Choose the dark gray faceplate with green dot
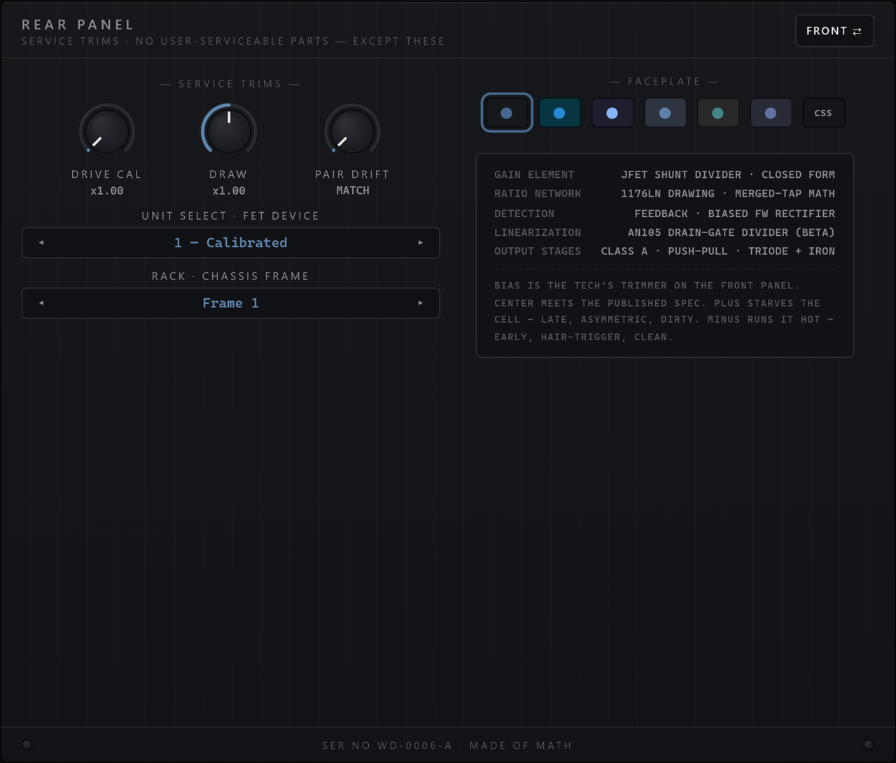Image resolution: width=896 pixels, height=763 pixels. click(717, 113)
